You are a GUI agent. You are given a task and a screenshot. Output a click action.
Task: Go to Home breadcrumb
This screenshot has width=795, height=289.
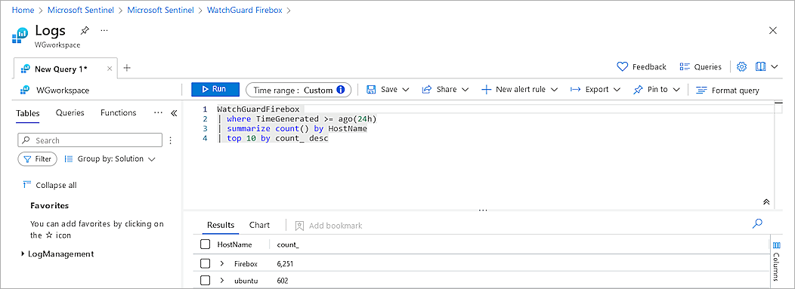pyautogui.click(x=23, y=10)
